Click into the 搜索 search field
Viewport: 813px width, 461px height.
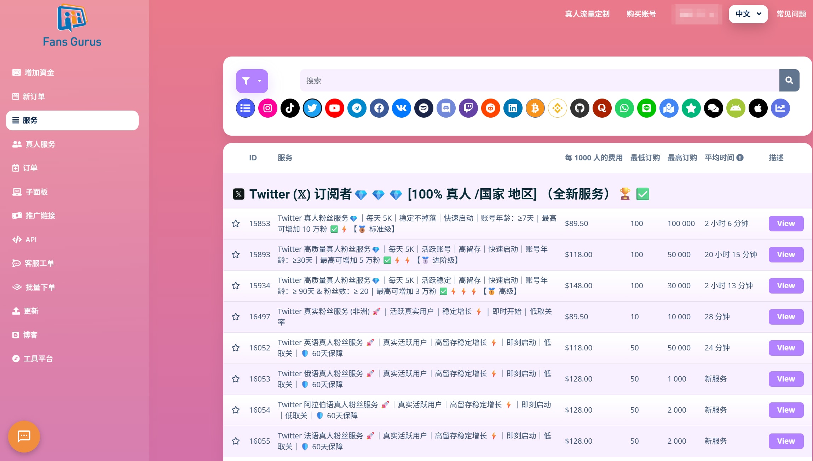(x=540, y=81)
